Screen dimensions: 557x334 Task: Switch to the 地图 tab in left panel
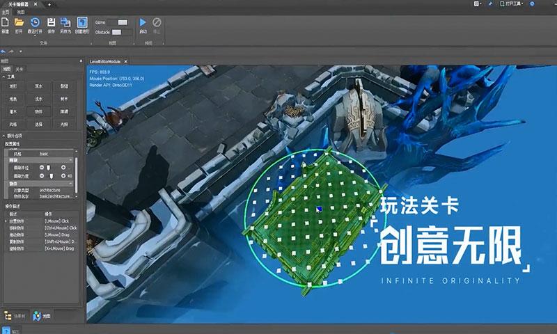click(x=6, y=69)
